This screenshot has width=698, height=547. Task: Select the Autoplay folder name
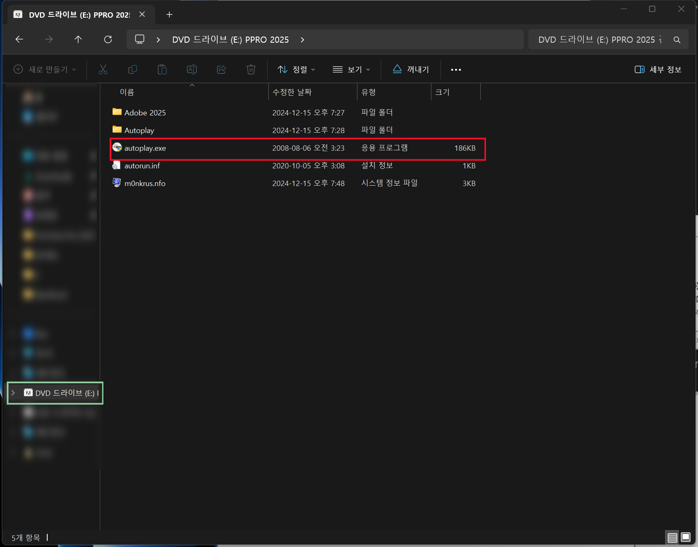click(139, 131)
